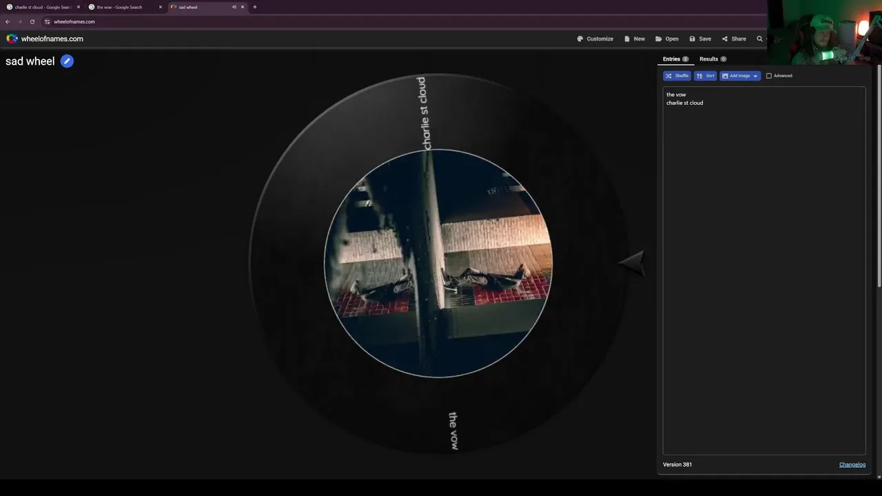Click the site information icon in address bar
The image size is (882, 496).
coord(48,21)
